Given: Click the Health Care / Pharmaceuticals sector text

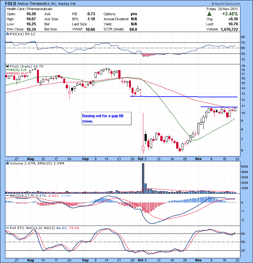Looking at the screenshot, I should (29, 9).
